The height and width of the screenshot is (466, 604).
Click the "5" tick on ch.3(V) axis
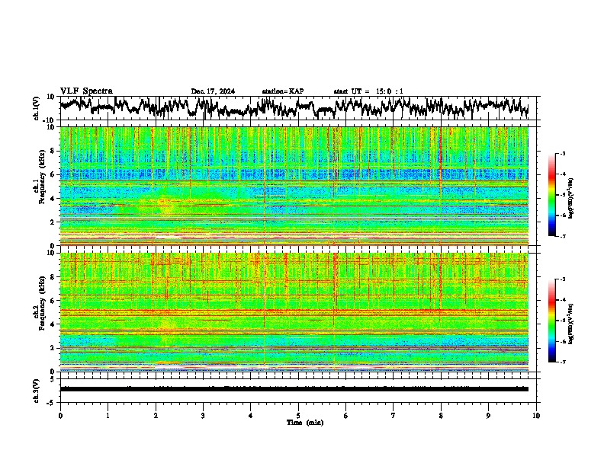click(53, 379)
